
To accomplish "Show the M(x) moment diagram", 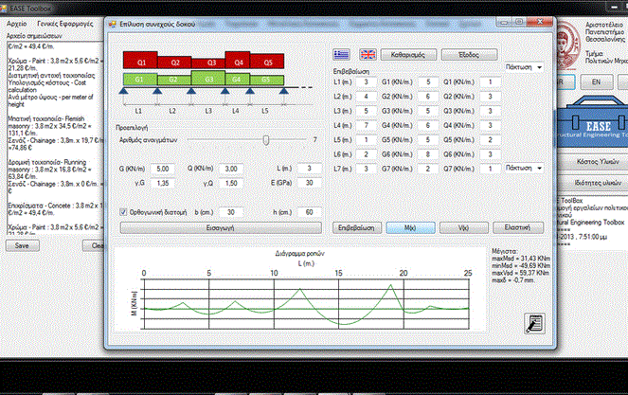I will coord(410,227).
